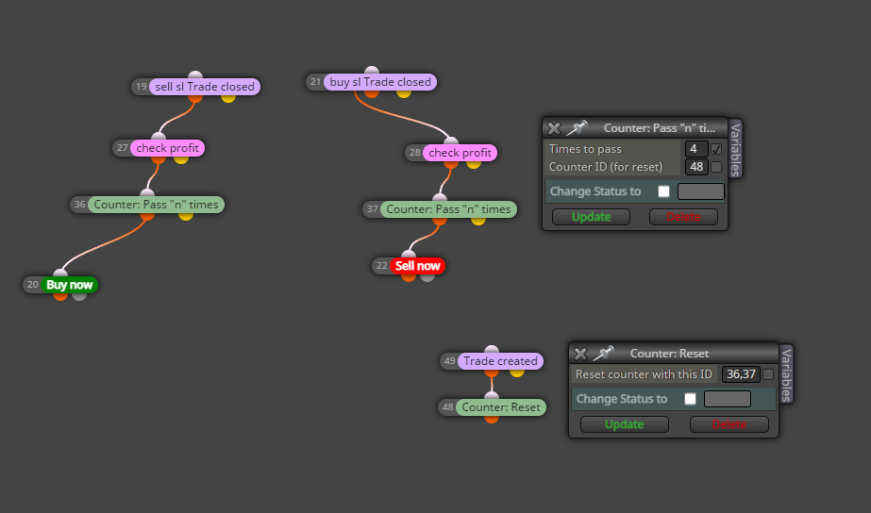Click yellow output port of check profit 27
The image size is (871, 513).
pyautogui.click(x=181, y=159)
